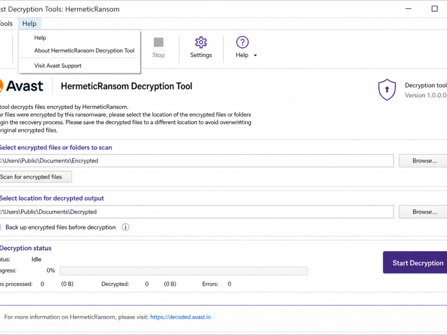Click Select encrypted files or folders heading
Screen dimensions: 447x335
pos(56,147)
